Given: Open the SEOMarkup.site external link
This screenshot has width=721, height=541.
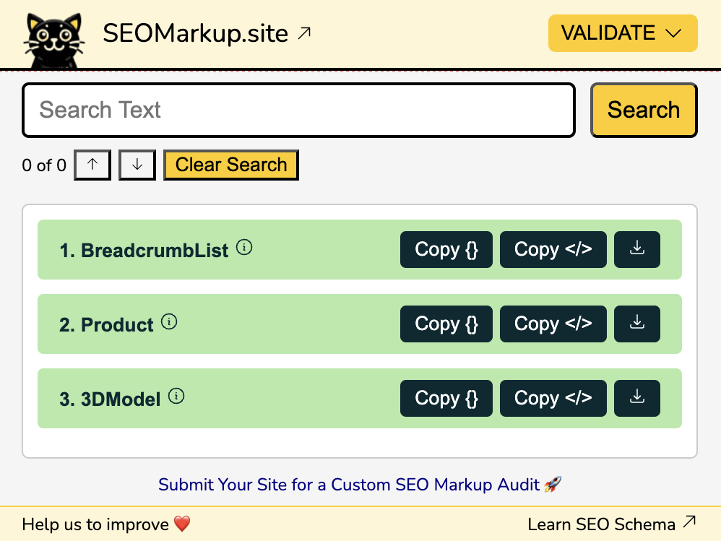Looking at the screenshot, I should [207, 33].
